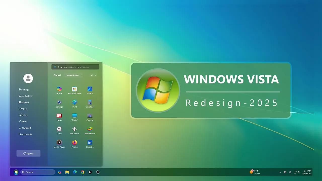Open the Calculator app

coord(90,104)
